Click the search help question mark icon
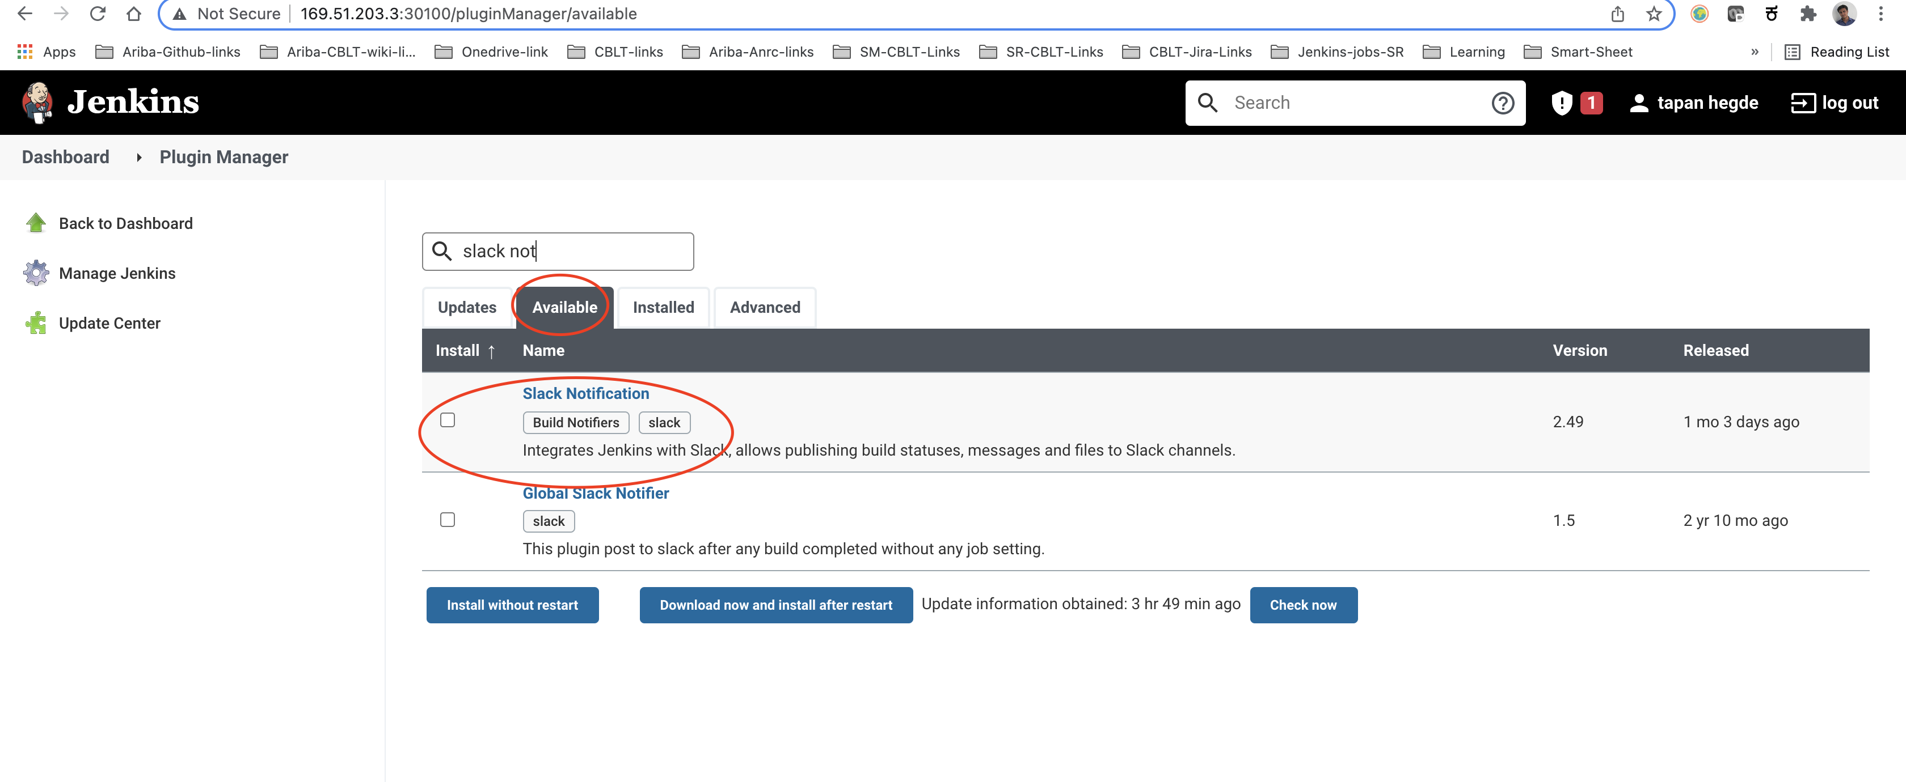The image size is (1906, 782). point(1502,103)
